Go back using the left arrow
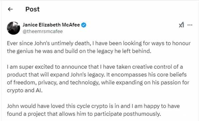This screenshot has height=121, width=199. tap(10, 9)
